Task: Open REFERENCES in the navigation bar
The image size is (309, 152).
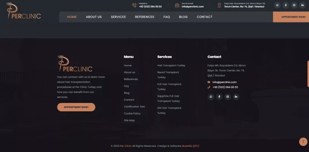Action: tap(145, 17)
